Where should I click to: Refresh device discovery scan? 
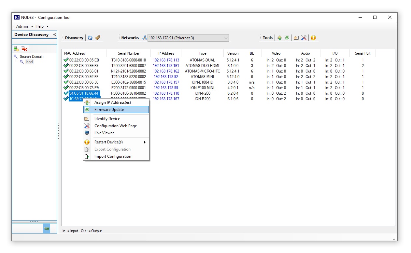[x=90, y=38]
